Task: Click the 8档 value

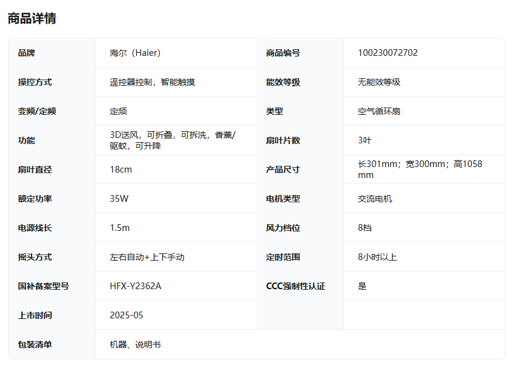Action: coord(364,228)
